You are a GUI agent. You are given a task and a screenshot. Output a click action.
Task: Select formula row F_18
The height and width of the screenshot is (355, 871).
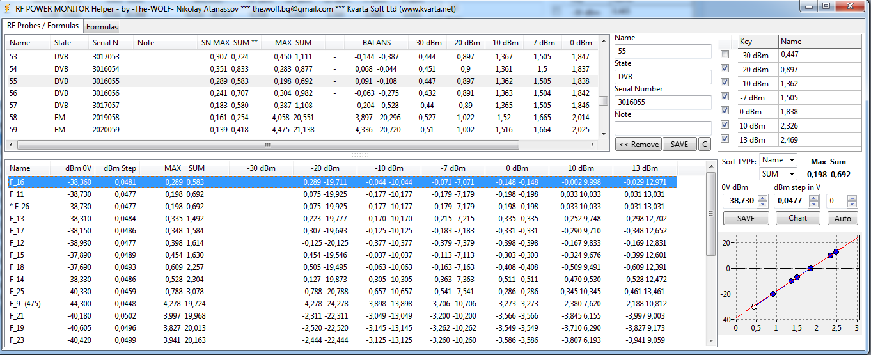click(x=342, y=267)
